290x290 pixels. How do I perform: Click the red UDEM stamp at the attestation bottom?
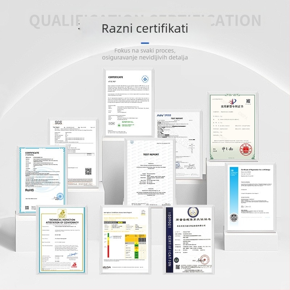tap(74, 265)
